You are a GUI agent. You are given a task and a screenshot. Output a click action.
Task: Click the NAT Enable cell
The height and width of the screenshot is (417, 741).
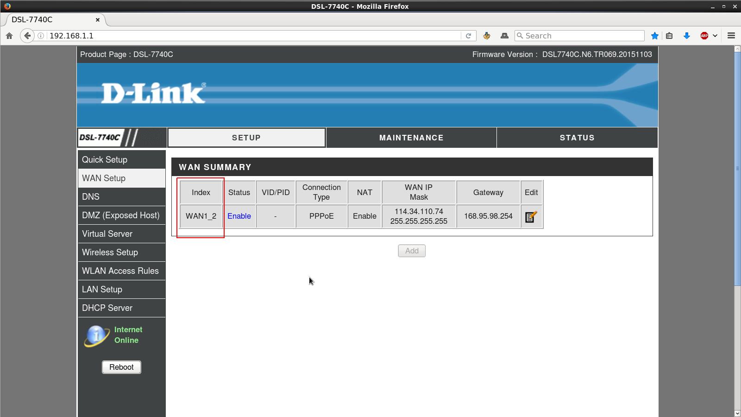click(364, 216)
